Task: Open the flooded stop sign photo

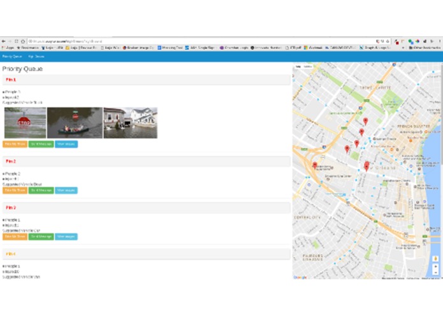Action: 25,122
